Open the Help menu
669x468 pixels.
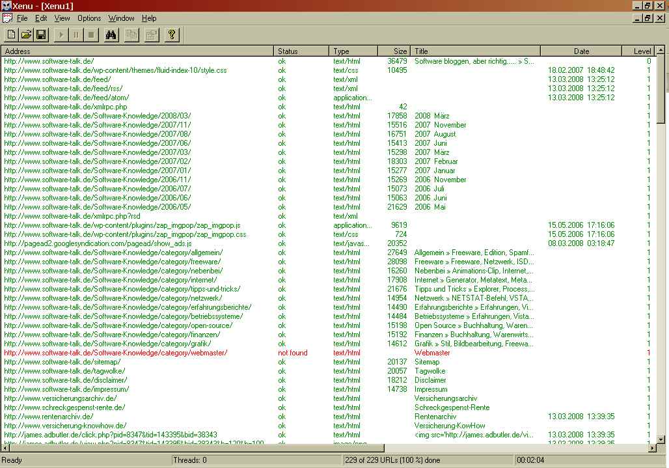pos(149,18)
